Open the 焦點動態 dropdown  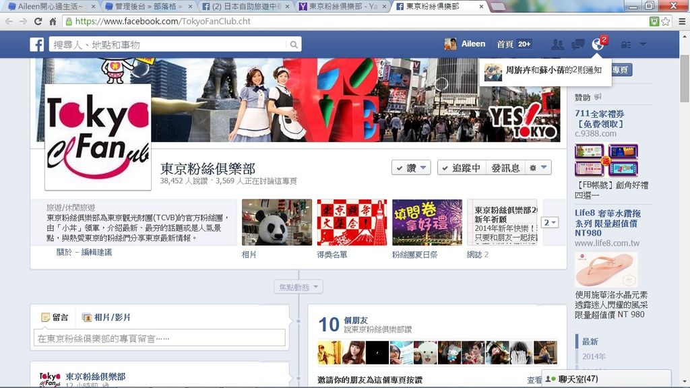tap(299, 287)
